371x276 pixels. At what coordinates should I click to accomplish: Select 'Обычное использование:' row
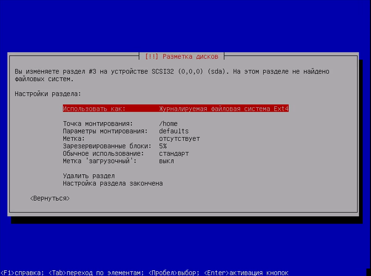click(x=125, y=153)
